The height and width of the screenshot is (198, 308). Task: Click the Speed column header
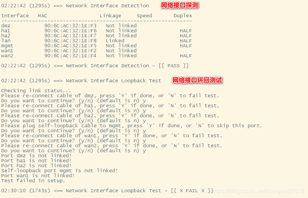pyautogui.click(x=144, y=16)
